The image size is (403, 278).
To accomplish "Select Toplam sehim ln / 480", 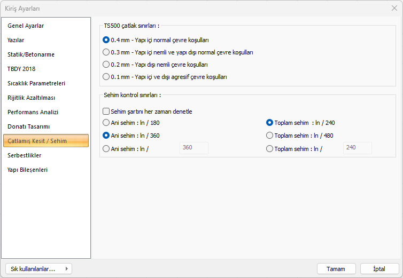I will point(269,136).
